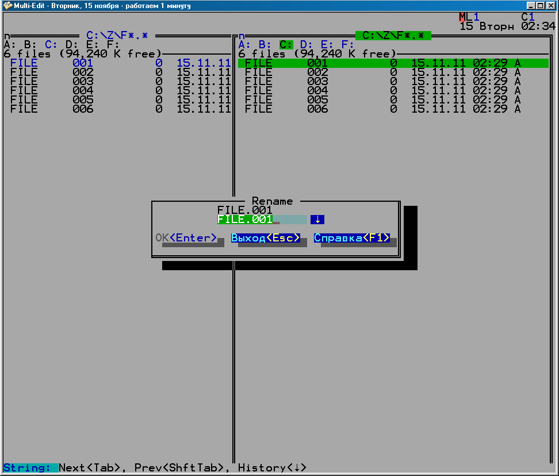
Task: Click the Выход<Esc> button to cancel the rename
Action: 266,238
